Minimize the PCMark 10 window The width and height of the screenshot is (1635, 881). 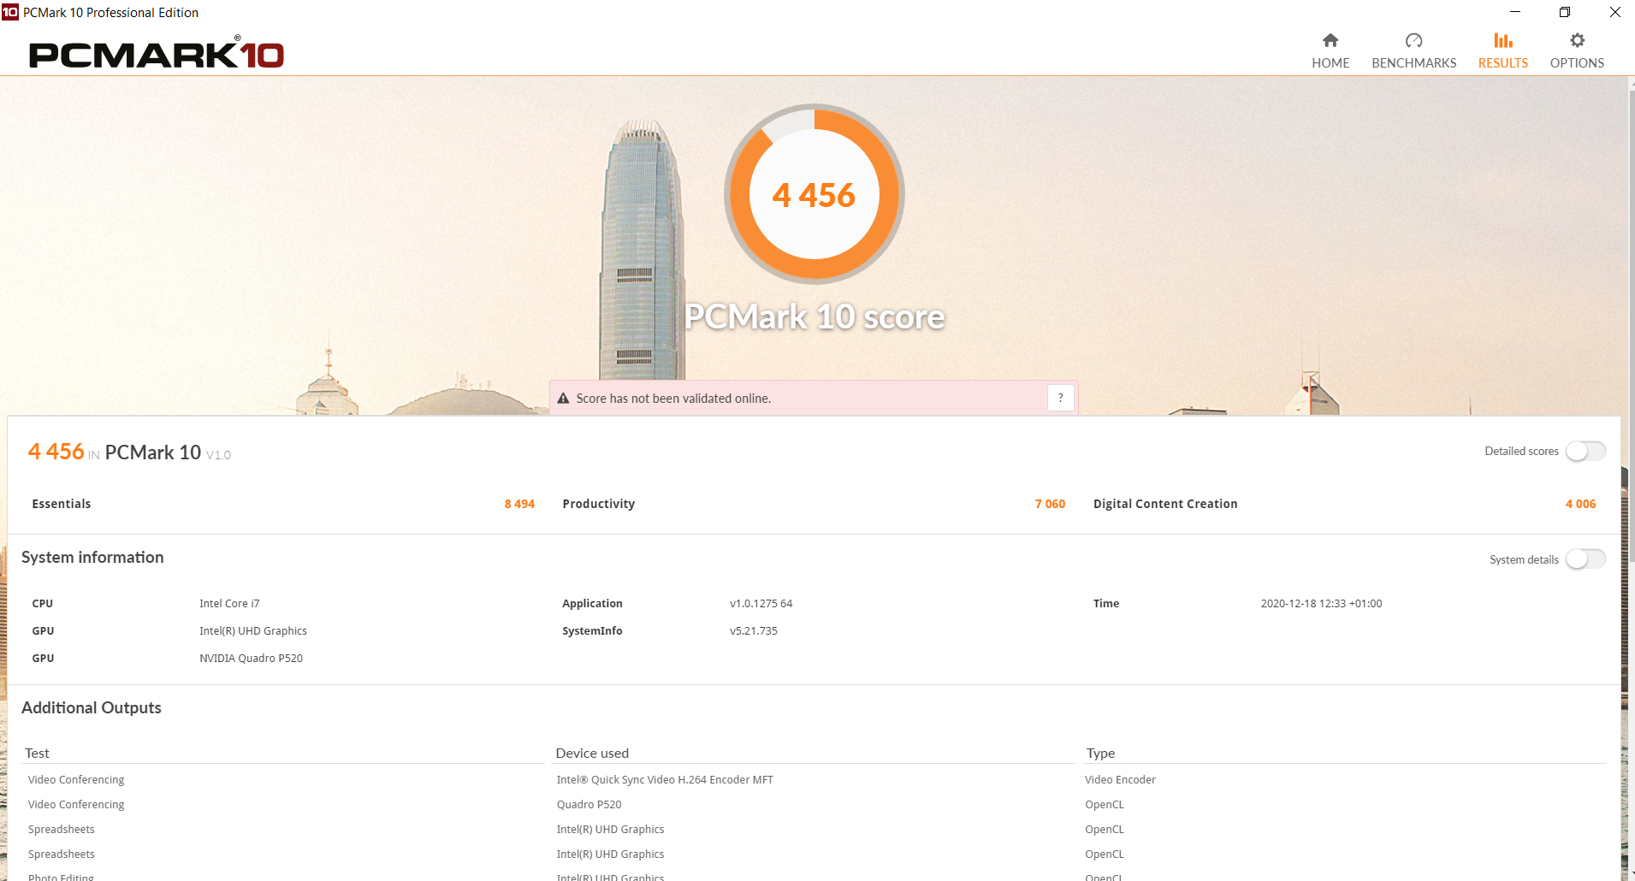click(x=1514, y=12)
